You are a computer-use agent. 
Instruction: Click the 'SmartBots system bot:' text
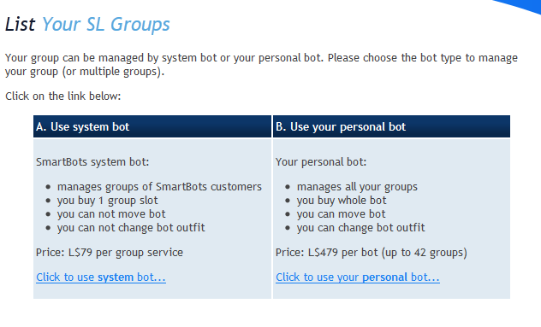tap(92, 161)
